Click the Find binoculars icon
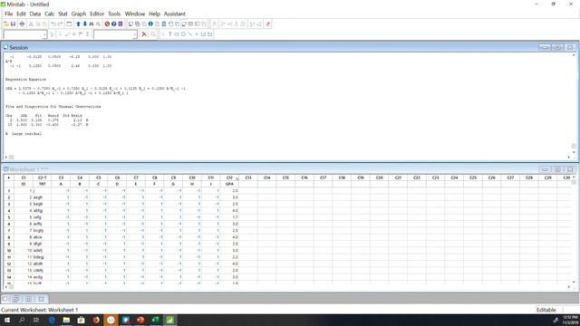 click(91, 24)
